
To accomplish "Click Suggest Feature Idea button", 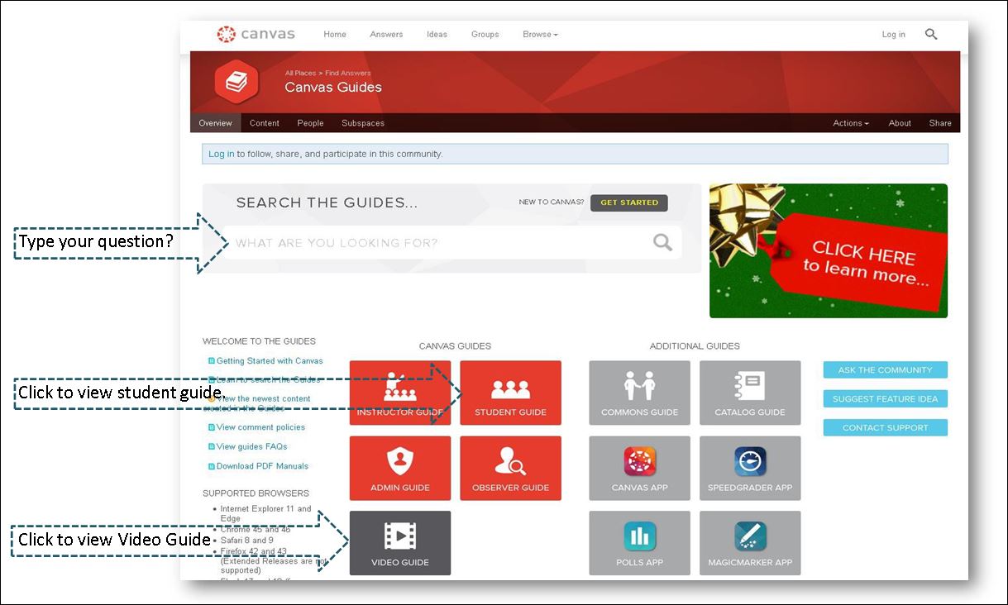I will (885, 399).
